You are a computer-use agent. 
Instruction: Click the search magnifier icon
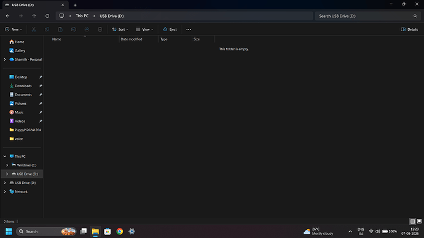tap(415, 16)
